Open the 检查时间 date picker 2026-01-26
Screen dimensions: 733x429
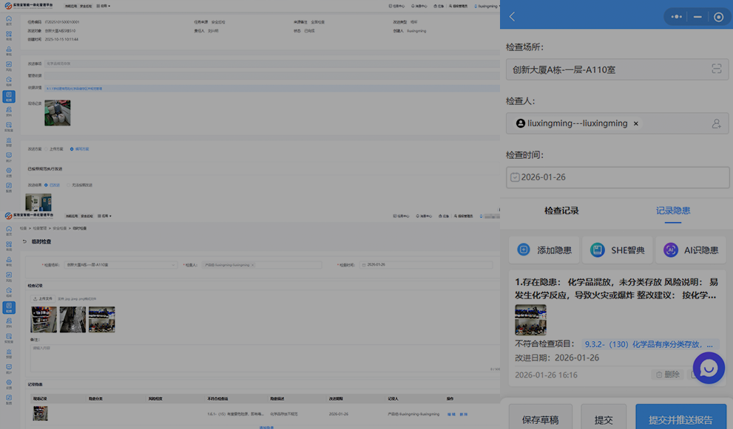click(618, 177)
